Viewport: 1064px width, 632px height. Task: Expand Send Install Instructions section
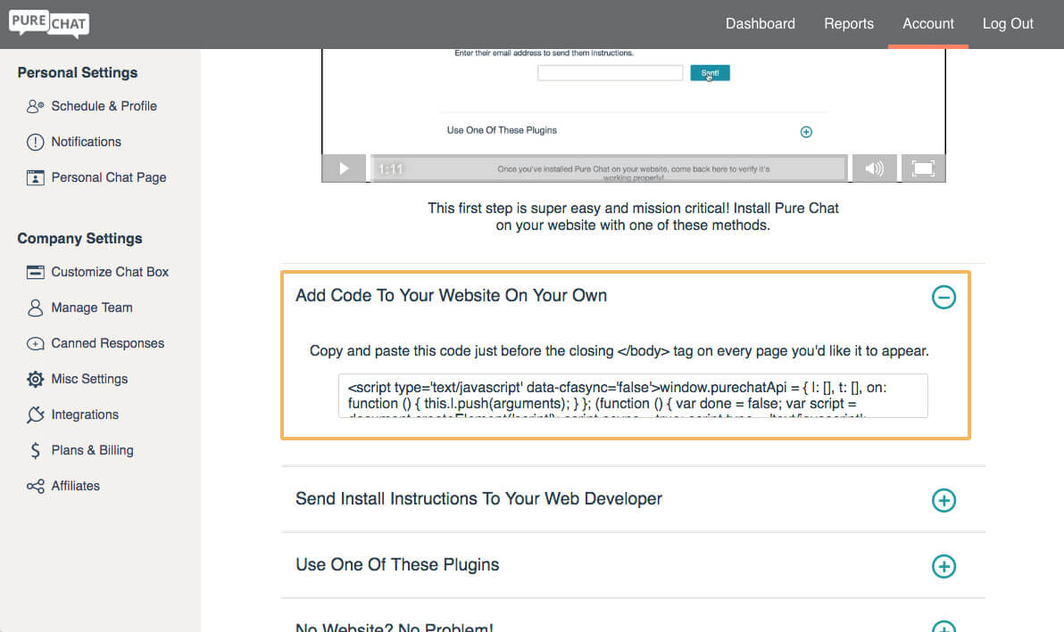943,501
